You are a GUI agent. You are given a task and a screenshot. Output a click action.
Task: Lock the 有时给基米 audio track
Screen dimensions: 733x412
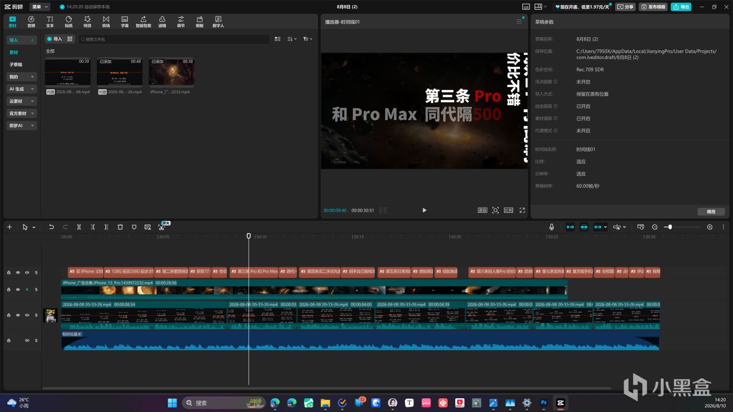click(9, 340)
